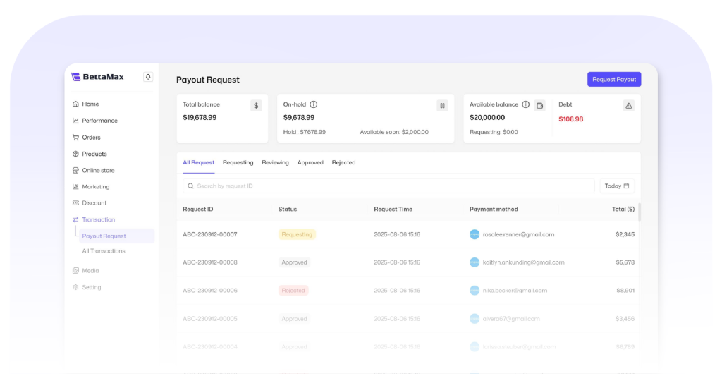Open All Transactions in sidebar
Screen dimensions: 722x388
[104, 251]
